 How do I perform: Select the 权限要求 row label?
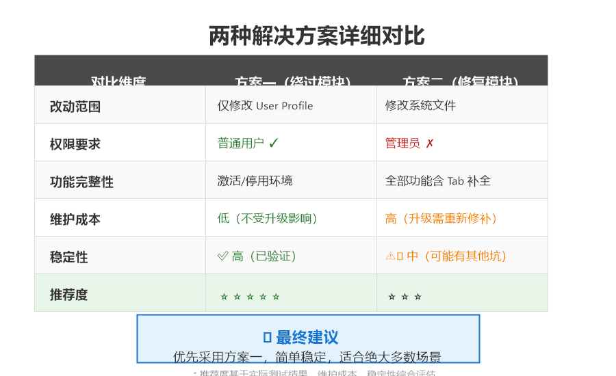click(75, 144)
